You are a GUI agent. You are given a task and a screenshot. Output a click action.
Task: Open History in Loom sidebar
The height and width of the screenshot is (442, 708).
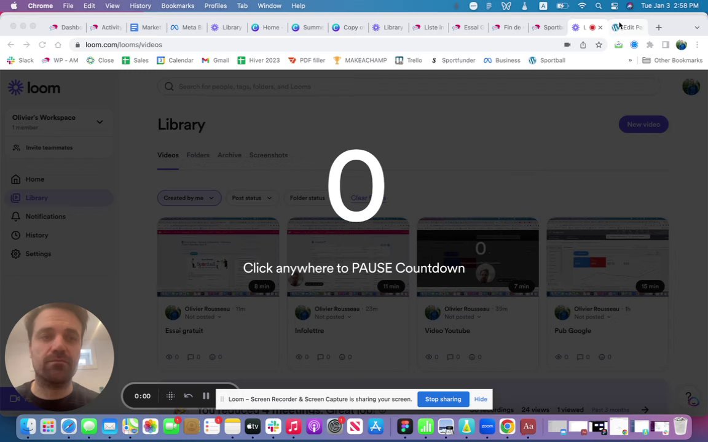coord(37,235)
